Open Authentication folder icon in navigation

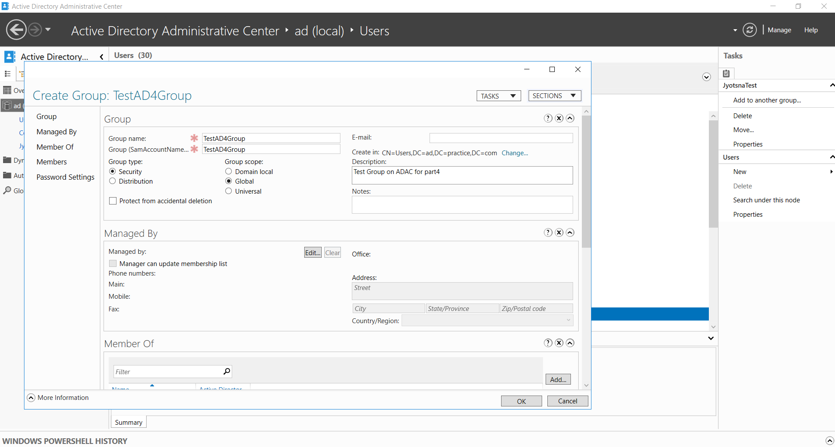(x=7, y=175)
